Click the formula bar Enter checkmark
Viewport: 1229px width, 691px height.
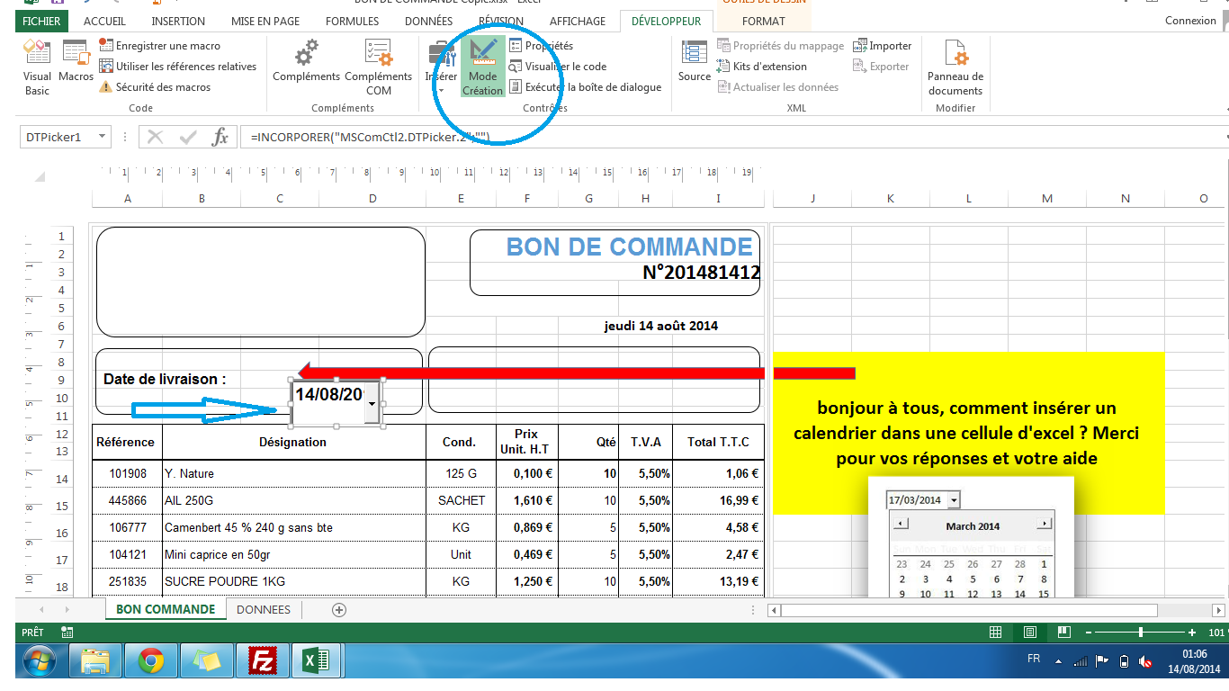click(188, 137)
